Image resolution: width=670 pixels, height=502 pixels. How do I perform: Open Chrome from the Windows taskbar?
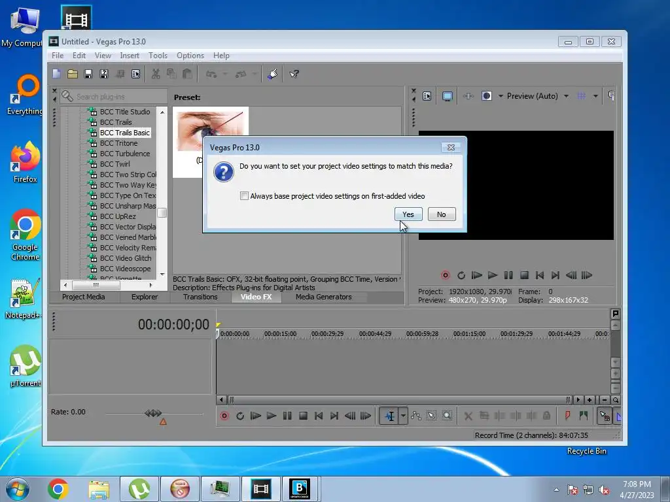tap(58, 489)
